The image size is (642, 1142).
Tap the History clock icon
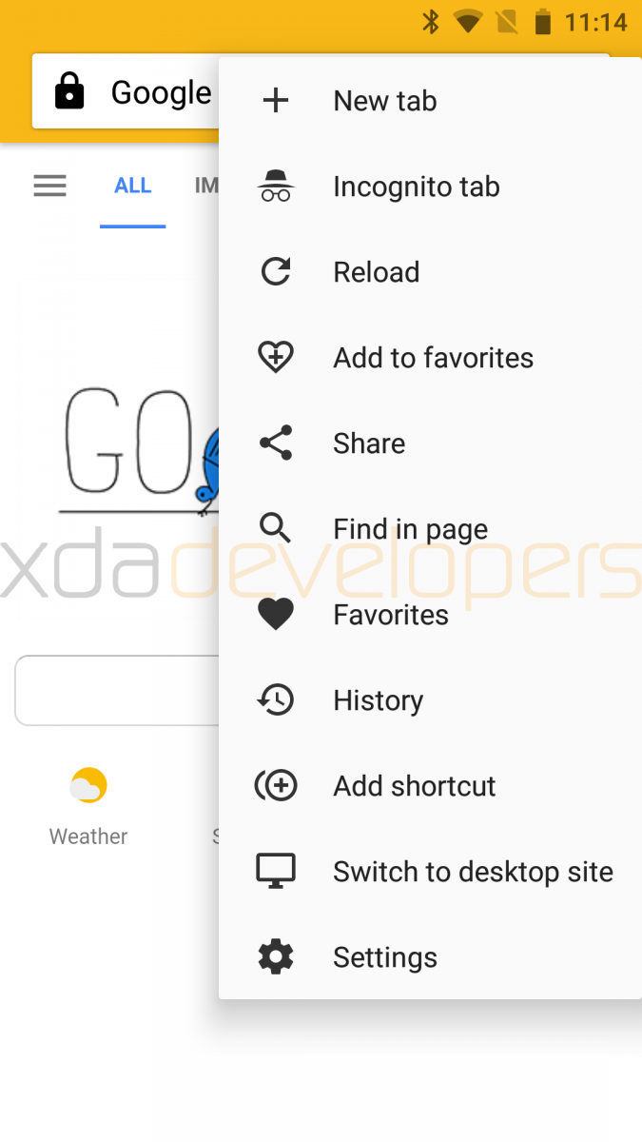276,700
